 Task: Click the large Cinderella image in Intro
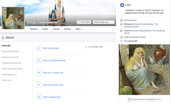[145, 70]
